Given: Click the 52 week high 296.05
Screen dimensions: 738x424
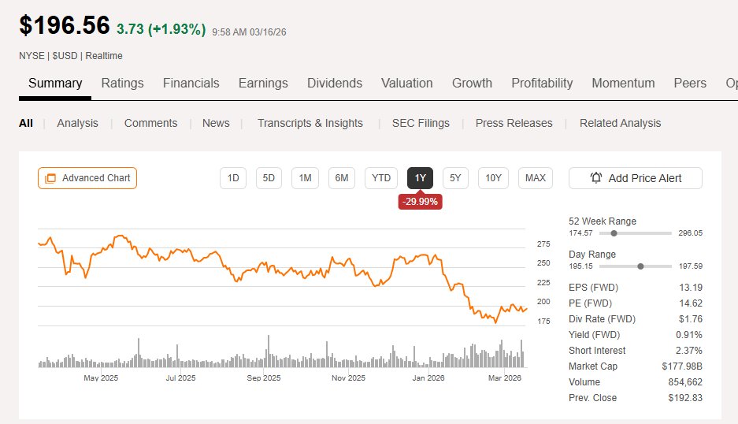Looking at the screenshot, I should [x=691, y=233].
